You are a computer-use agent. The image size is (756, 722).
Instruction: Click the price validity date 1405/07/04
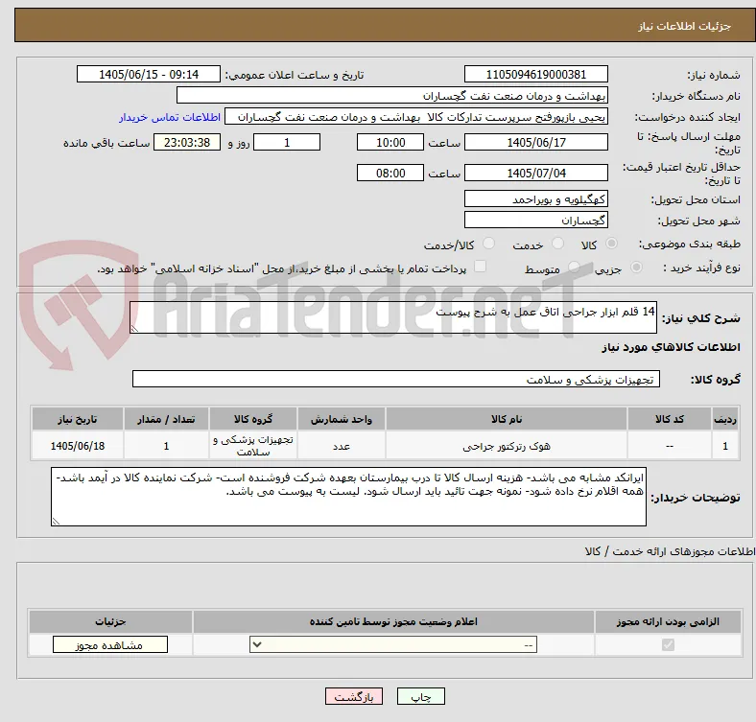[536, 173]
